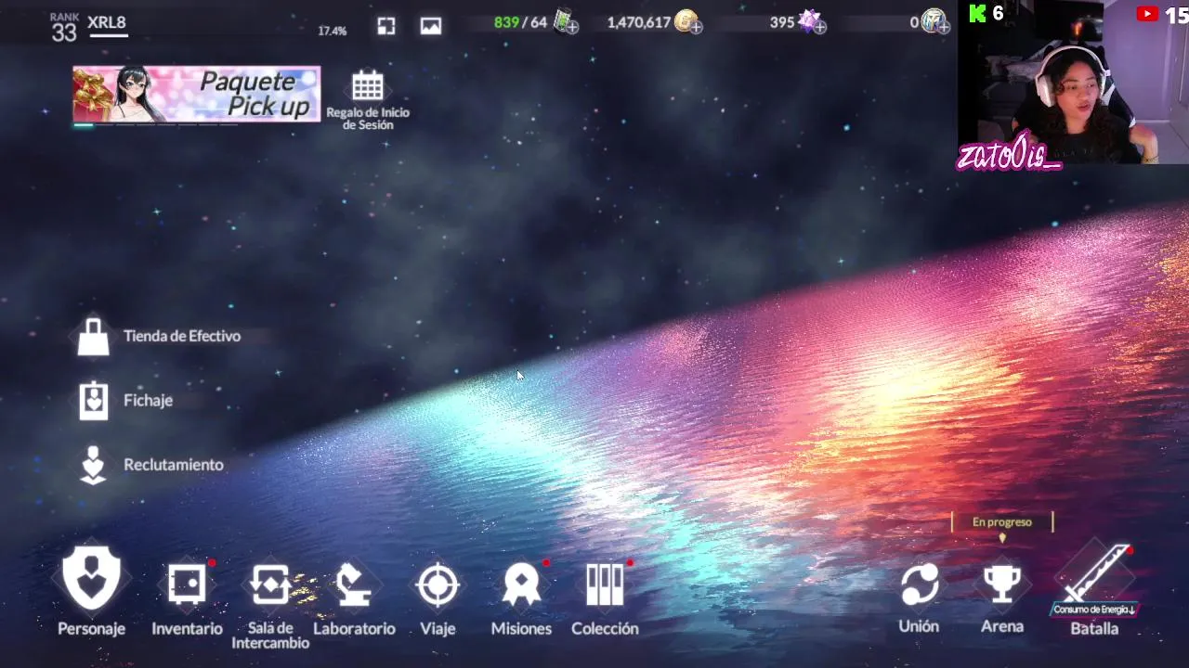The width and height of the screenshot is (1189, 668).
Task: Click the 17.4% experience value
Action: click(x=332, y=31)
